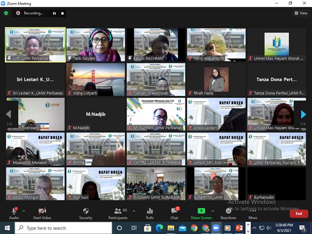Expand the audio options arrow
This screenshot has height=234, width=312.
[23, 210]
